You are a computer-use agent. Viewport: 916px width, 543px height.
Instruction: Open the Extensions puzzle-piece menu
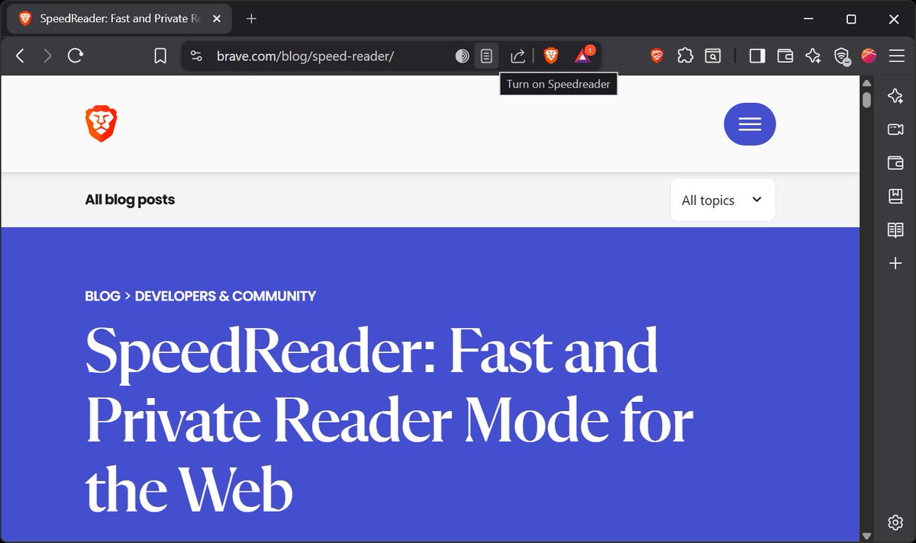click(x=685, y=56)
